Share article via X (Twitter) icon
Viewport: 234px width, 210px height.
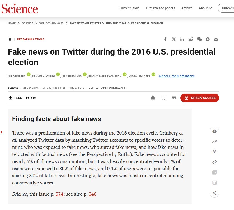[174, 39]
